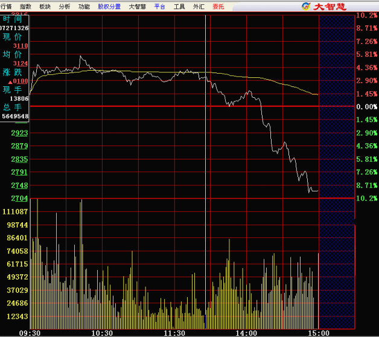Click the 功能 menu
Image resolution: width=379 pixels, height=337 pixels.
click(84, 6)
